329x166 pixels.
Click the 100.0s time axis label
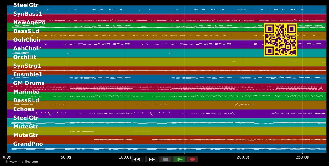click(125, 157)
